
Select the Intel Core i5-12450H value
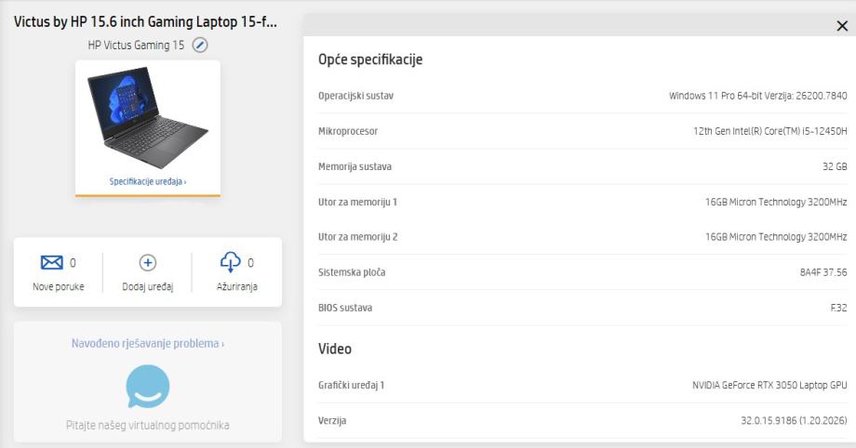tap(769, 131)
